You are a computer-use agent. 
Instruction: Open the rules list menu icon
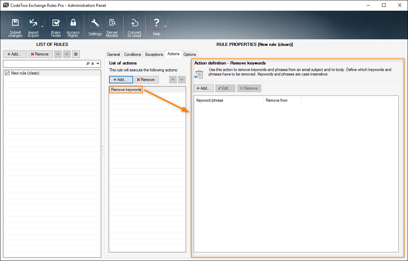tap(76, 54)
